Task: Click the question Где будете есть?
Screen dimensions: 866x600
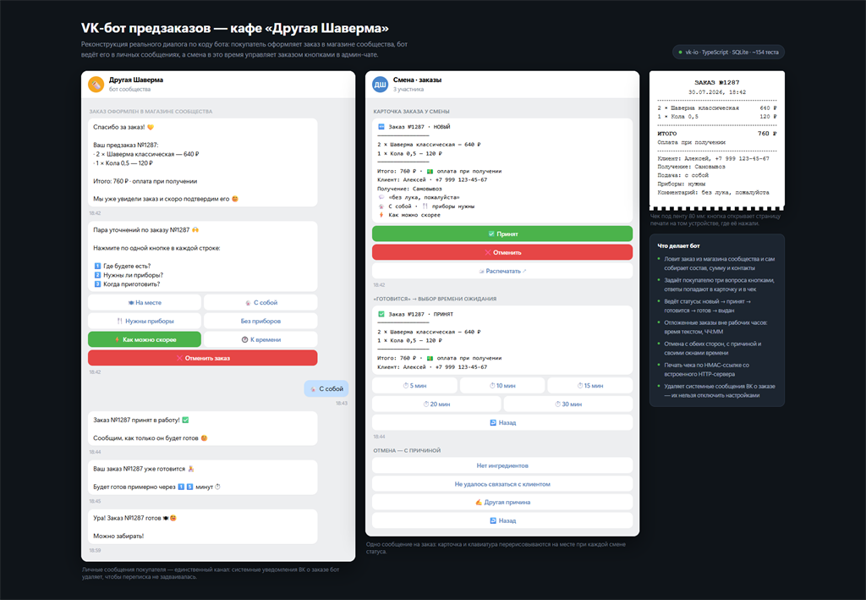Action: click(127, 266)
